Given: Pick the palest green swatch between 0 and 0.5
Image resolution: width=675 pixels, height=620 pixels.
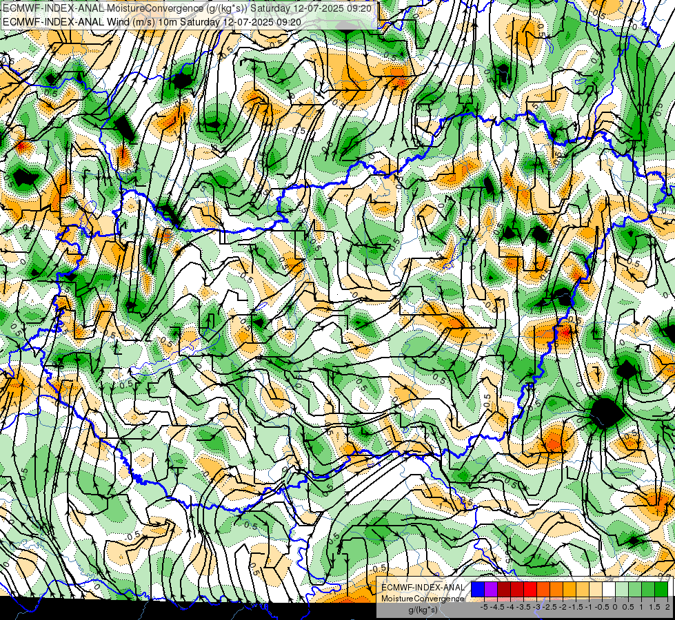Looking at the screenshot, I should click(622, 590).
